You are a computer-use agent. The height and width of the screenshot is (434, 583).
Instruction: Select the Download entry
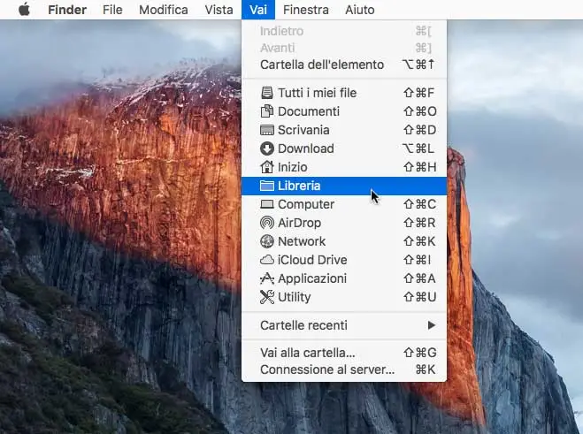click(344, 148)
